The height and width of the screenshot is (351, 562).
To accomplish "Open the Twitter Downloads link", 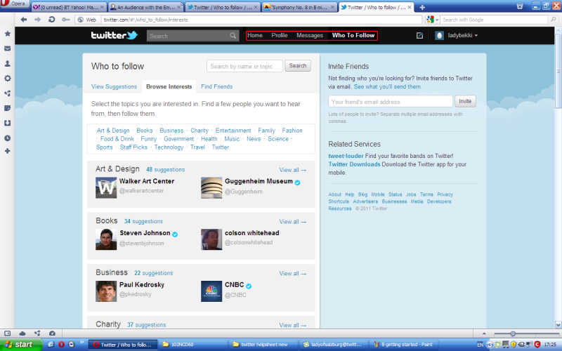I will (x=354, y=164).
